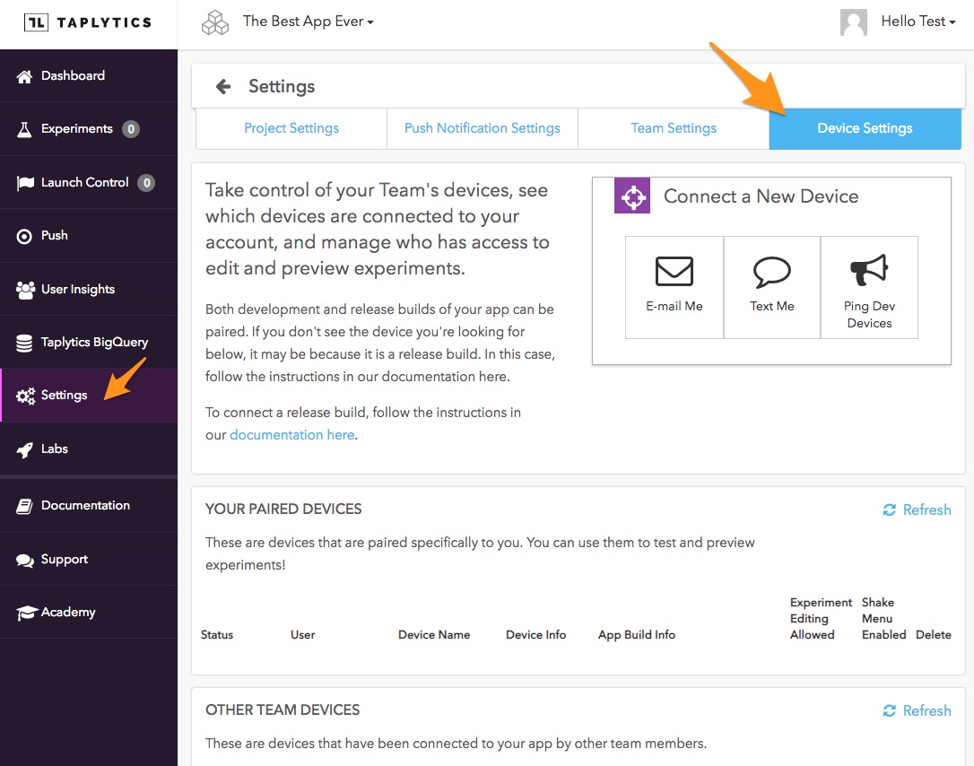Click the User Insights people icon
This screenshot has width=974, height=766.
pos(25,290)
